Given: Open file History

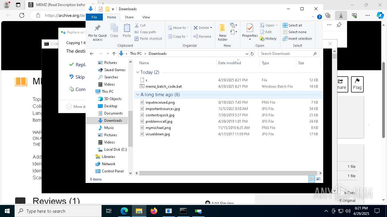Looking at the screenshot, I should pos(268,39).
